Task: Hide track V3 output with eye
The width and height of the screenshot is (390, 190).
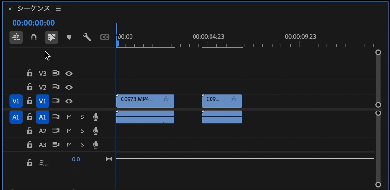Action: (x=69, y=73)
